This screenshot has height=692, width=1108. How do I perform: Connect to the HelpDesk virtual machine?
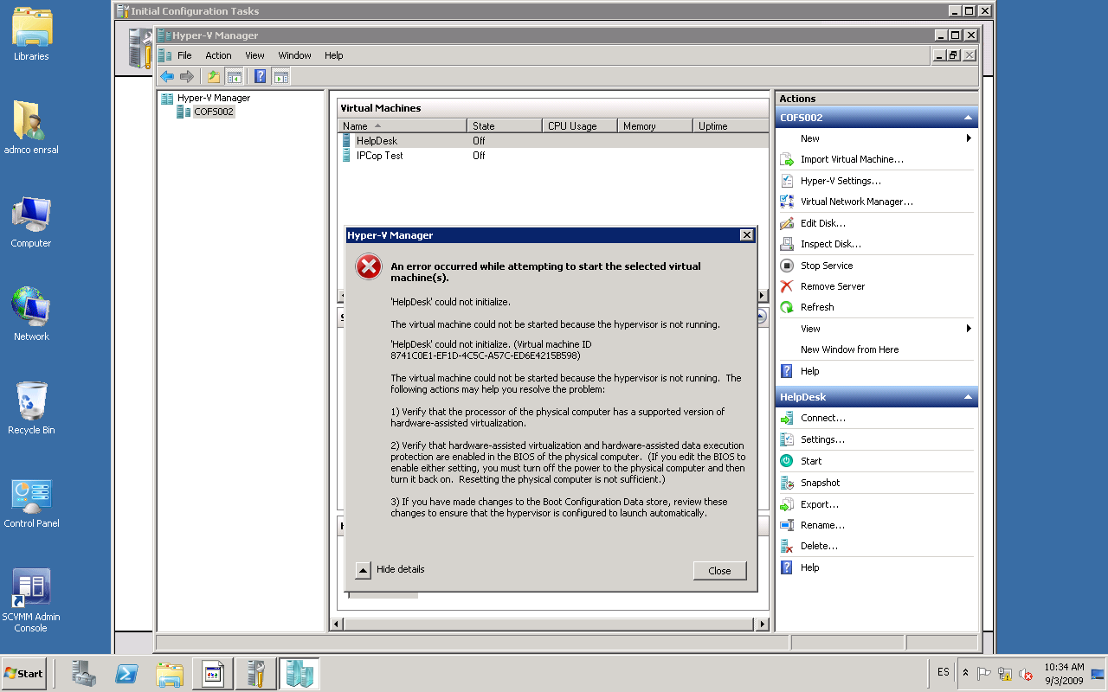point(823,418)
